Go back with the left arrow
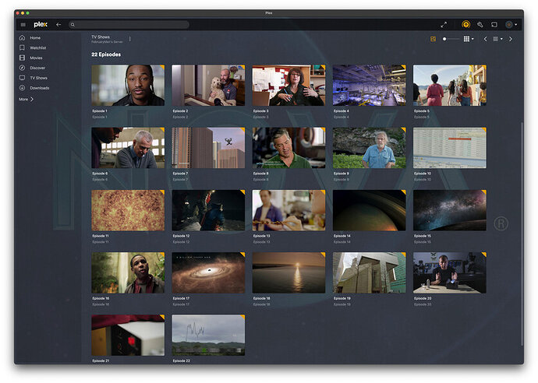 tap(58, 25)
